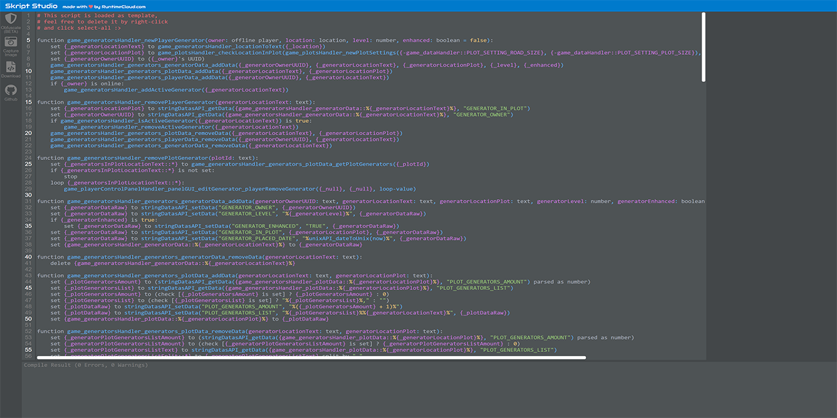Image resolution: width=837 pixels, height=418 pixels.
Task: Place cursor on function game_generatorsHandler_removePlotGenerator line
Action: pos(148,158)
